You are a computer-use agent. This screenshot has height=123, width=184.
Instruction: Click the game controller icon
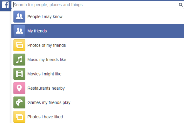pos(19,102)
